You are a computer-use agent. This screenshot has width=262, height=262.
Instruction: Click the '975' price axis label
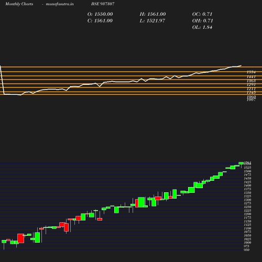[246, 246]
